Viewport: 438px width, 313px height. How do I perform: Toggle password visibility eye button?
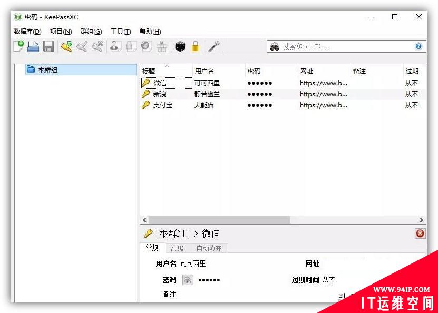pyautogui.click(x=188, y=280)
